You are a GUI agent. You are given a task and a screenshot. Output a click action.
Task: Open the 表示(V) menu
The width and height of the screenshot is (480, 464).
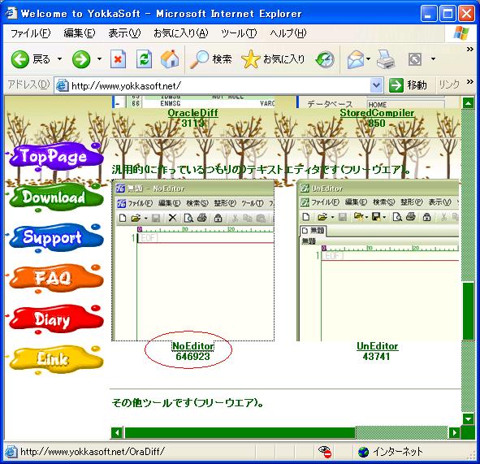coord(124,33)
